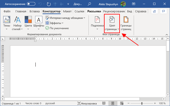Click the Эффекты effects icon
The width and height of the screenshot is (170, 106).
tap(47, 23)
